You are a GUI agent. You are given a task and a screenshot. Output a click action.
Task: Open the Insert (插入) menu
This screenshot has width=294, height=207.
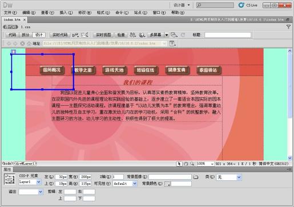coord(66,13)
